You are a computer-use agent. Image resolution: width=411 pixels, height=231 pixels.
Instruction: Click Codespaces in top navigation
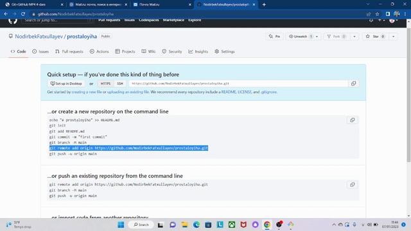coord(148,20)
